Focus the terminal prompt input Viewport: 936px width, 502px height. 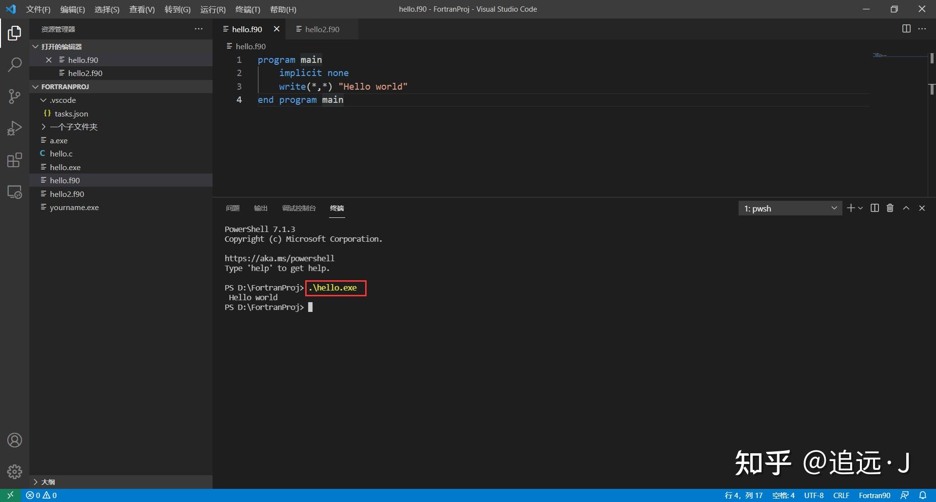pos(310,307)
